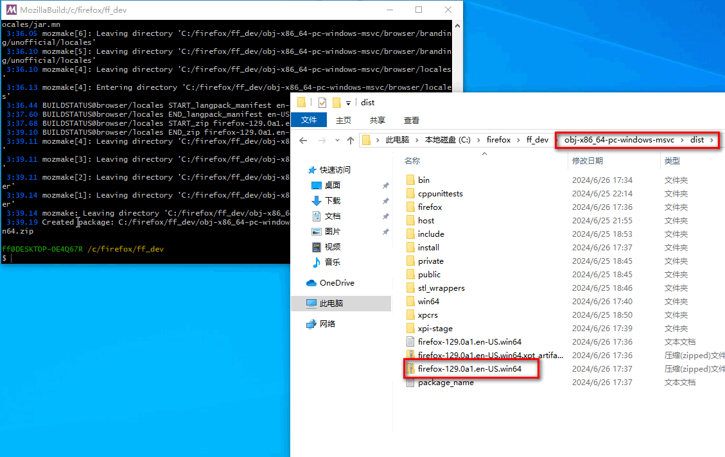Click firefox breadcrumb in address bar
The height and width of the screenshot is (457, 725).
[x=498, y=140]
